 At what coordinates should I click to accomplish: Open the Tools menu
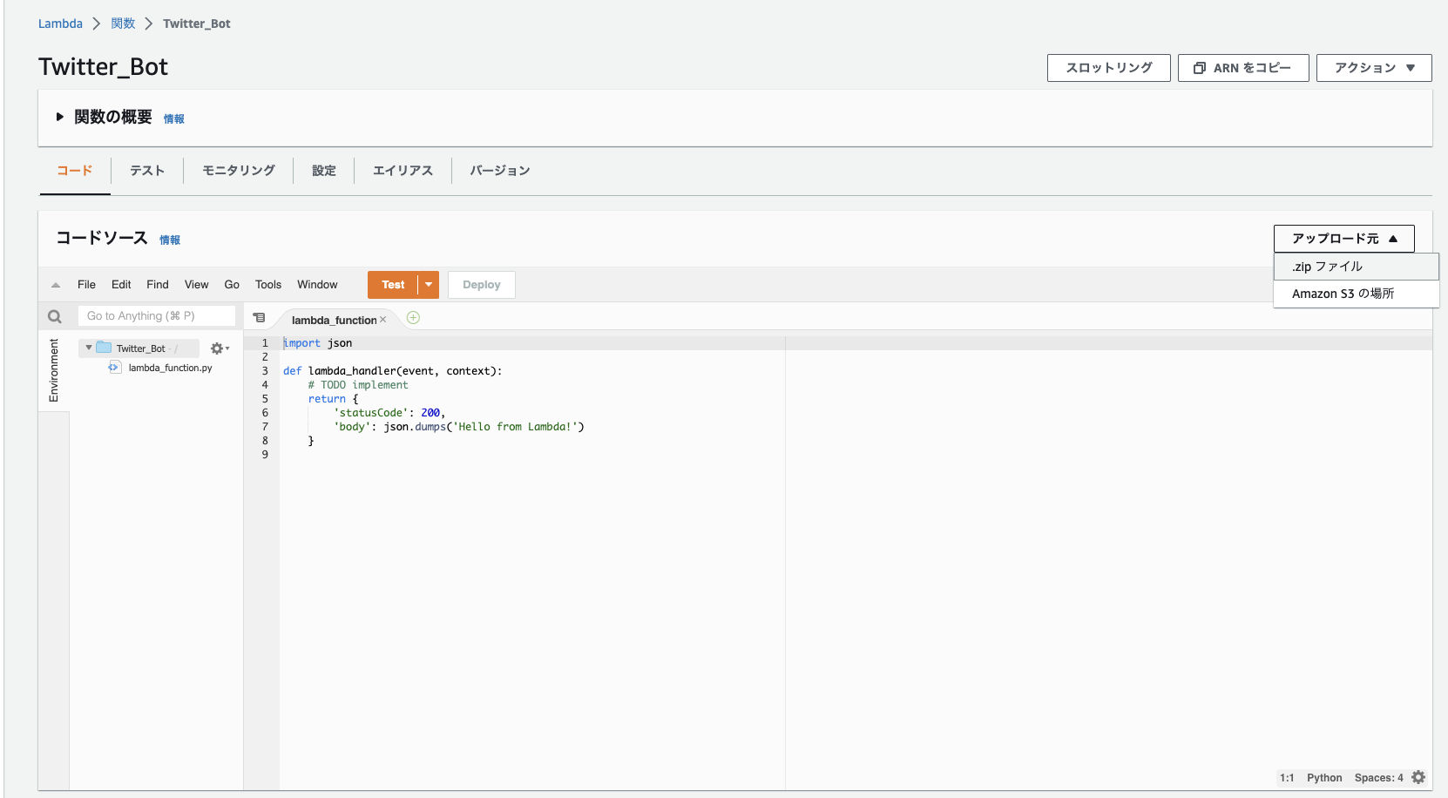[x=268, y=285]
